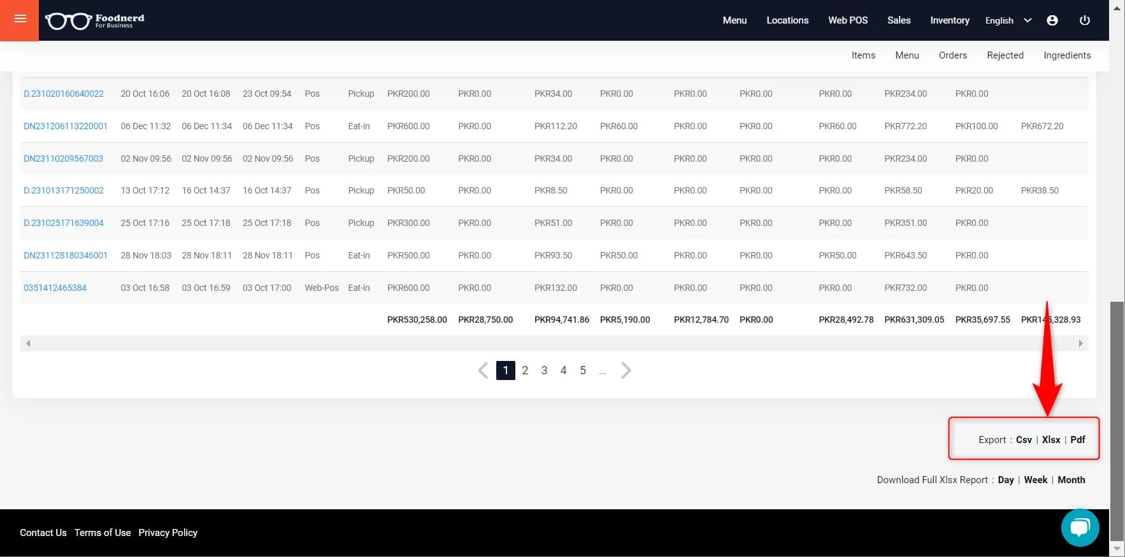Switch to the Ingredients sub-tab
Viewport: 1125px width, 557px height.
[x=1067, y=55]
